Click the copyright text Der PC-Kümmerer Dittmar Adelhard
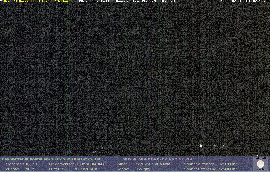Image resolution: width=270 pixels, height=172 pixels. (37, 1)
